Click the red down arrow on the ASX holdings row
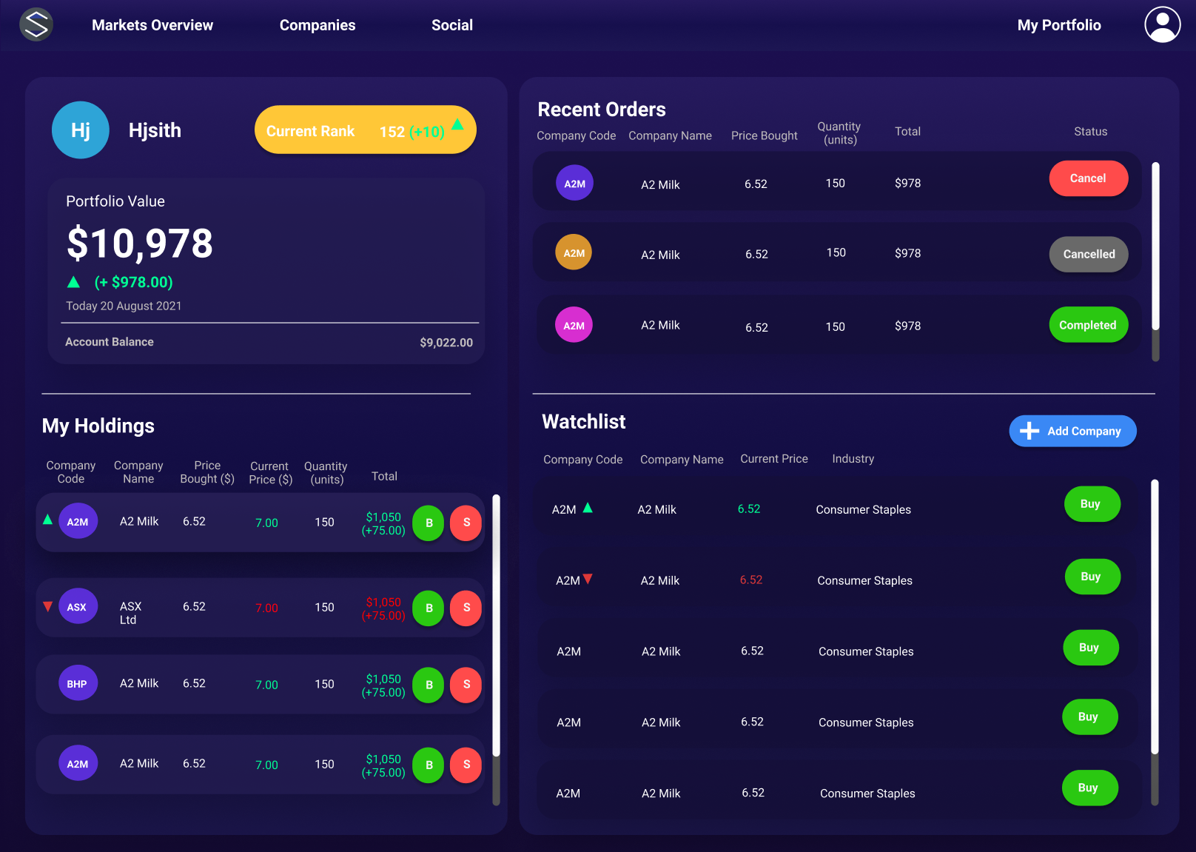This screenshot has width=1196, height=852. tap(47, 607)
